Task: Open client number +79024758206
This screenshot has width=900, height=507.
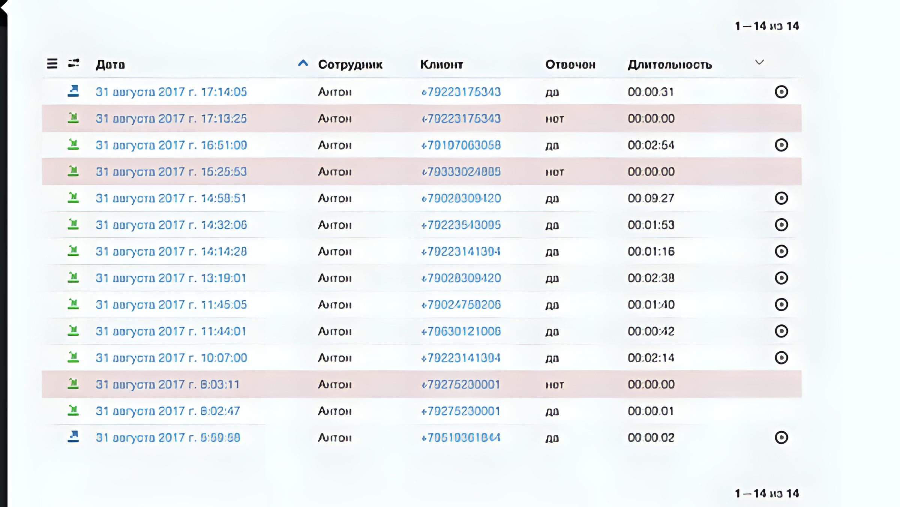Action: [461, 305]
